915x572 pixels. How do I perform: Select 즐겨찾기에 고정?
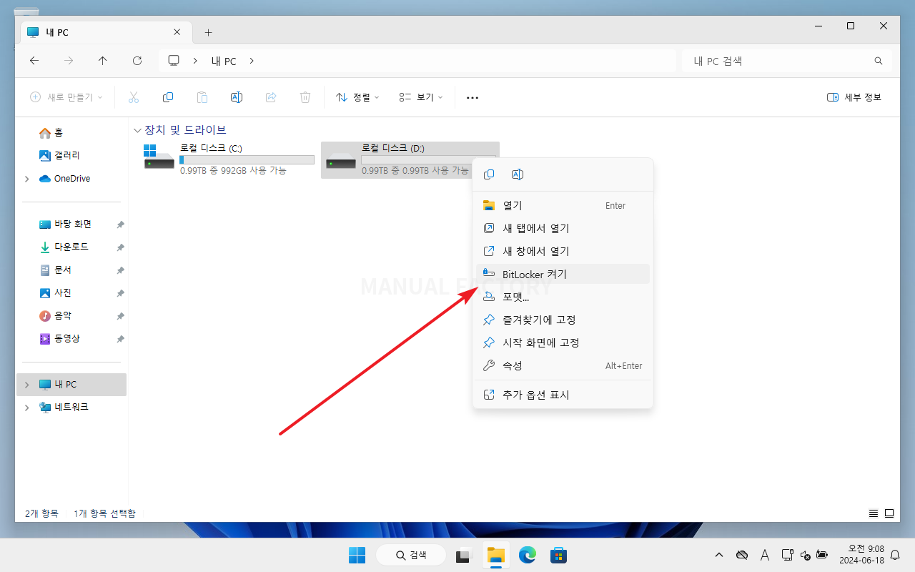click(563, 320)
